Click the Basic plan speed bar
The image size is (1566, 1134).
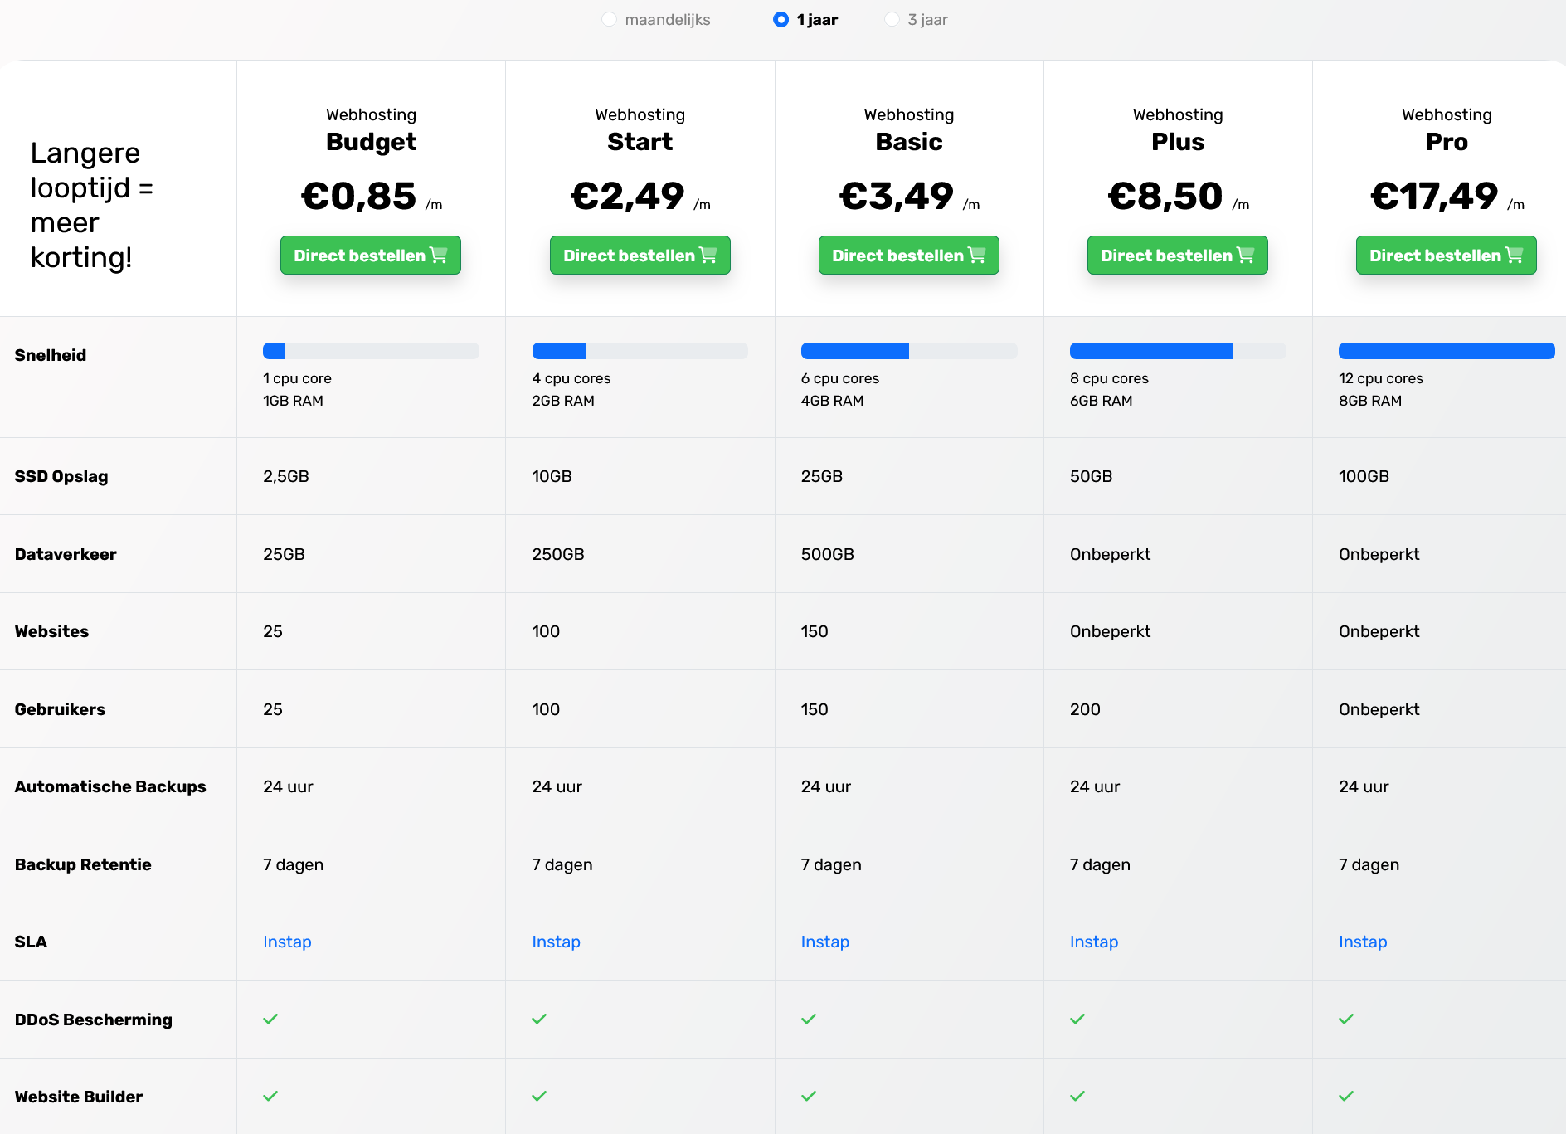[x=909, y=351]
